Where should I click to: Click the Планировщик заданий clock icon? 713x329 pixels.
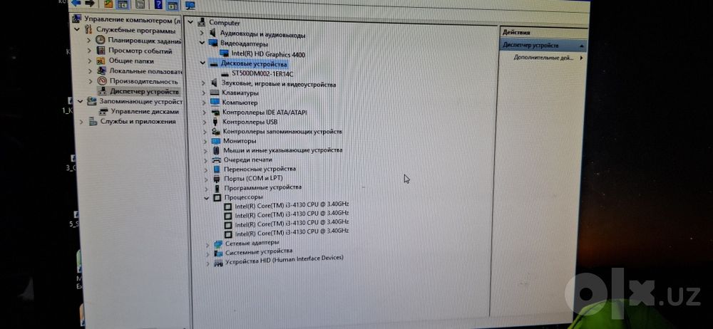(101, 41)
